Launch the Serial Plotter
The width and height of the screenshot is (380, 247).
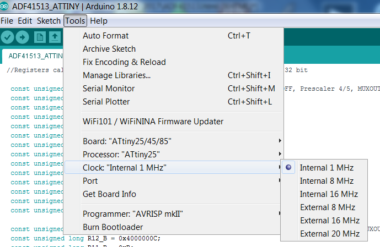173,102
